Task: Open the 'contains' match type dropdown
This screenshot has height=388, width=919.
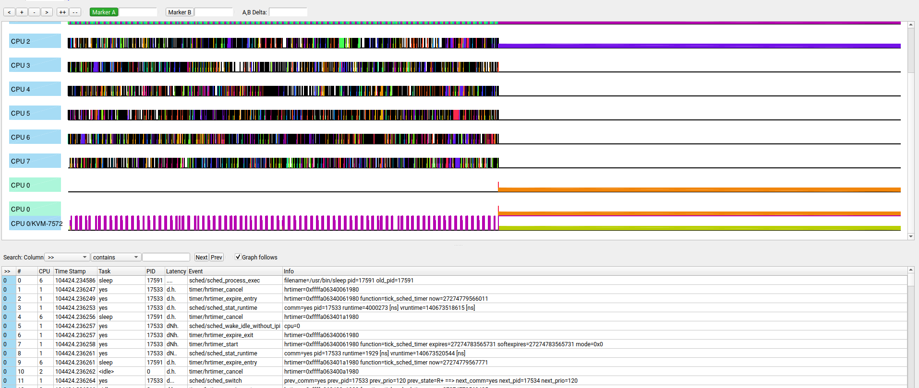Action: click(116, 258)
